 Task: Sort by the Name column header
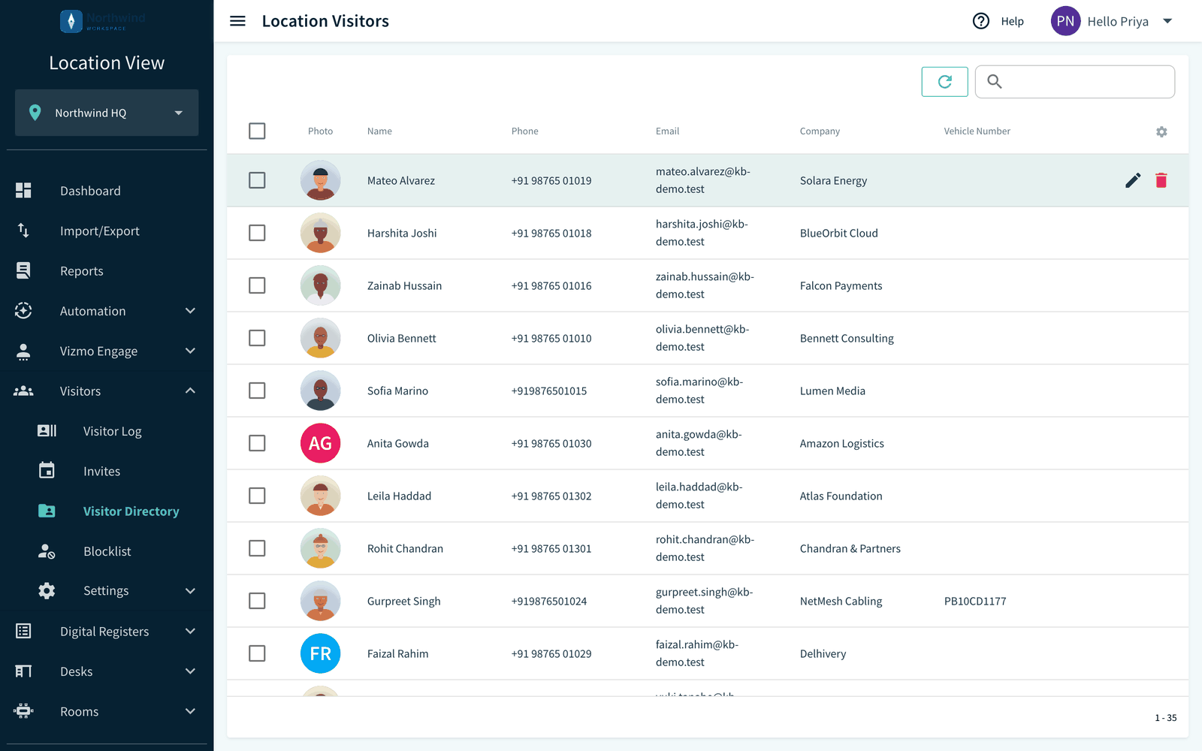pos(379,131)
